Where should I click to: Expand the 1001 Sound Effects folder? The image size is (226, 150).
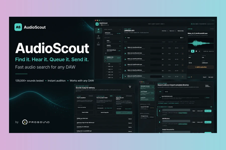pos(105,51)
